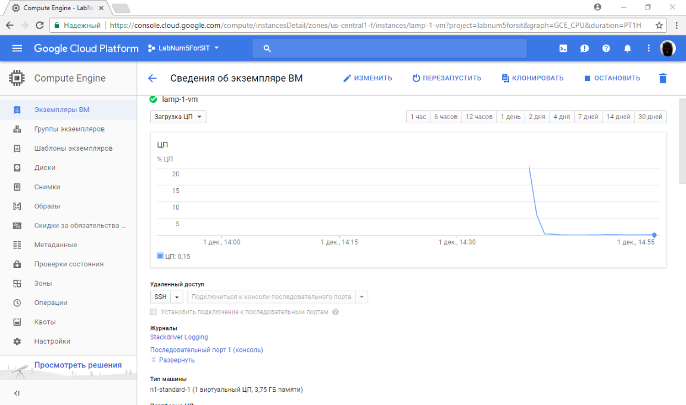This screenshot has width=686, height=405.
Task: Select the 30 дней time range
Action: click(650, 117)
